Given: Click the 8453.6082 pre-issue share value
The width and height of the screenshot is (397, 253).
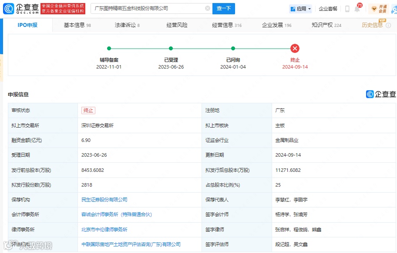Looking at the screenshot, I should pos(93,170).
